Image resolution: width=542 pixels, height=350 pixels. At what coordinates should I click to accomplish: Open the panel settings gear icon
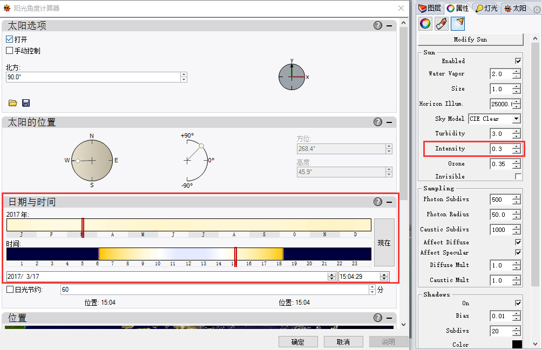pos(536,9)
